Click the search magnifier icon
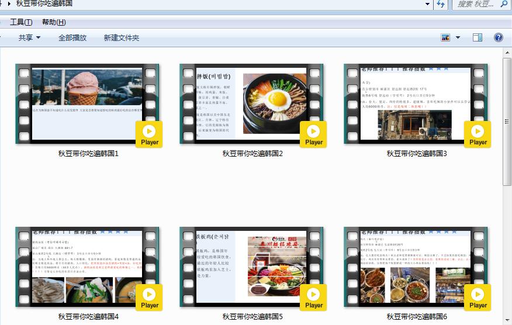Viewport: 512px width, 325px height. (504, 4)
